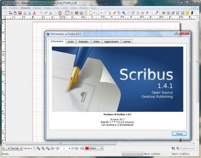Image resolution: width=201 pixels, height=158 pixels.
Task: Click the Export as PDF icon
Action: click(x=34, y=13)
